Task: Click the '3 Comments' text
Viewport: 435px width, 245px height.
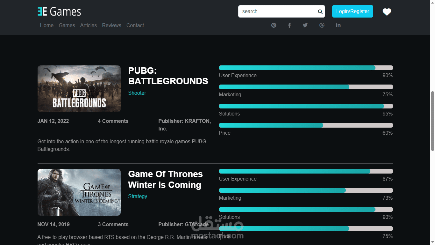Action: (113, 224)
